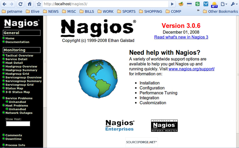Open Servicegroup Summary
239x148 pixels.
coord(24,81)
